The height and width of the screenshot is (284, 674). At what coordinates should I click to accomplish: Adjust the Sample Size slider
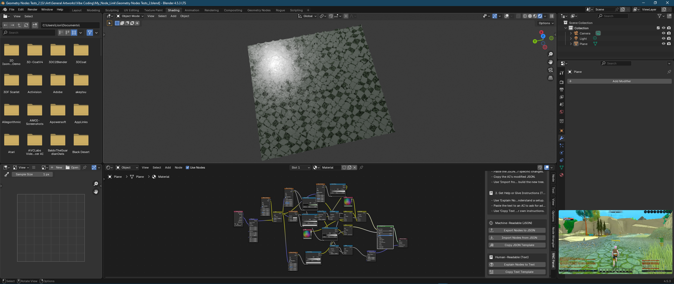[x=32, y=174]
